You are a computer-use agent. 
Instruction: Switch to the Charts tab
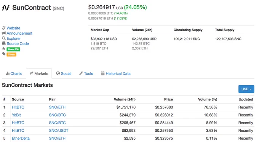[14, 73]
